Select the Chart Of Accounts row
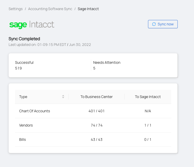Image resolution: width=194 pixels, height=167 pixels. point(93,111)
